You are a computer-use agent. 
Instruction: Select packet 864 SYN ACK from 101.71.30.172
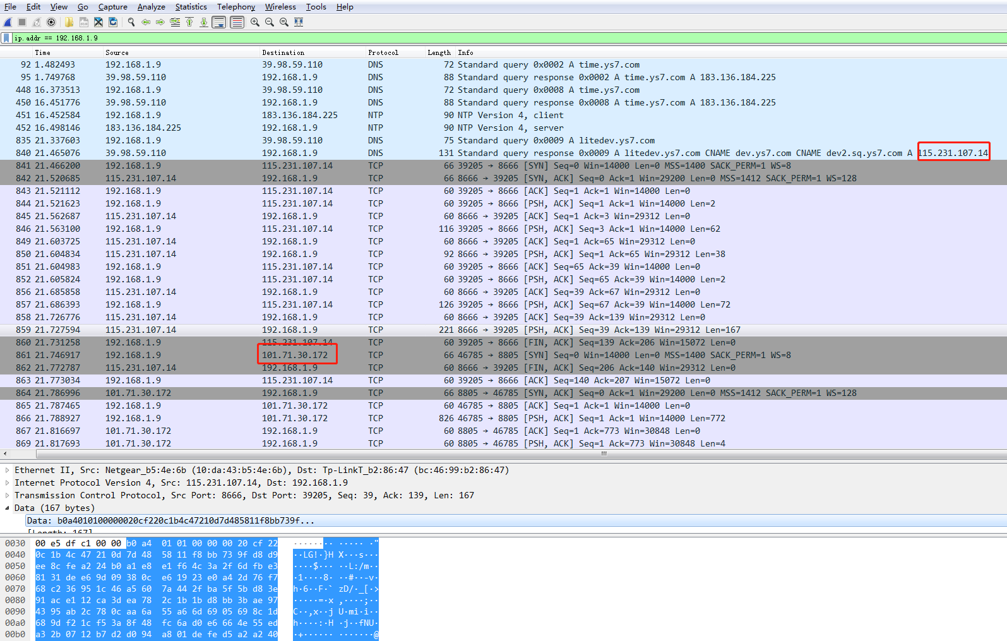click(x=503, y=393)
